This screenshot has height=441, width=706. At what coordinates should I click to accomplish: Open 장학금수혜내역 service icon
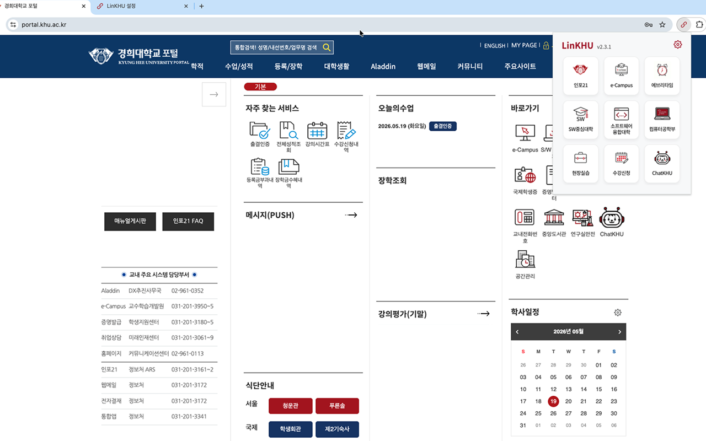288,173
